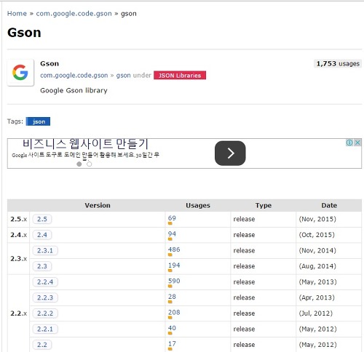Click the 1,753 usages badge

pos(338,63)
